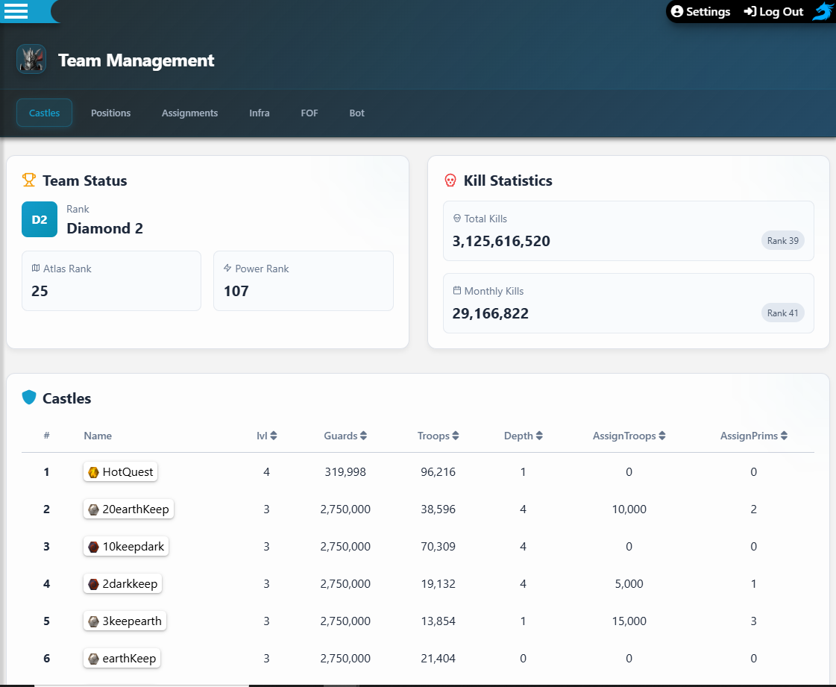Click the D2 rank badge
836x687 pixels.
pyautogui.click(x=40, y=219)
